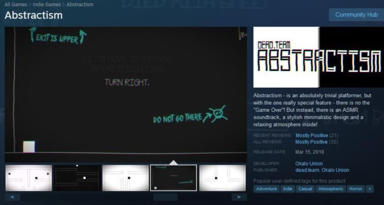Click the Abstractism breadcrumb link

(x=80, y=4)
